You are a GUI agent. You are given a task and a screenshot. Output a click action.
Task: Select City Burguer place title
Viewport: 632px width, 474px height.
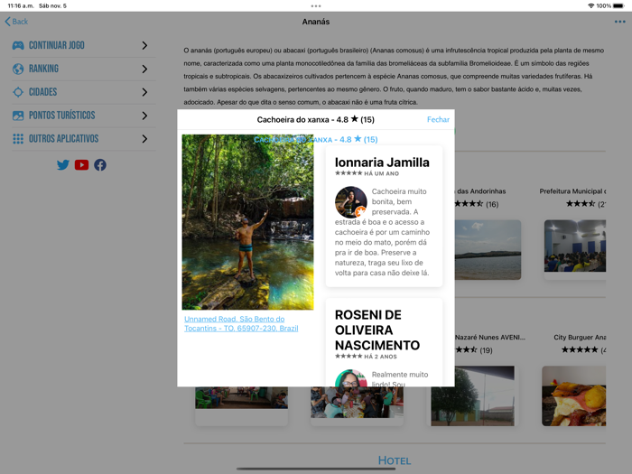(x=580, y=337)
